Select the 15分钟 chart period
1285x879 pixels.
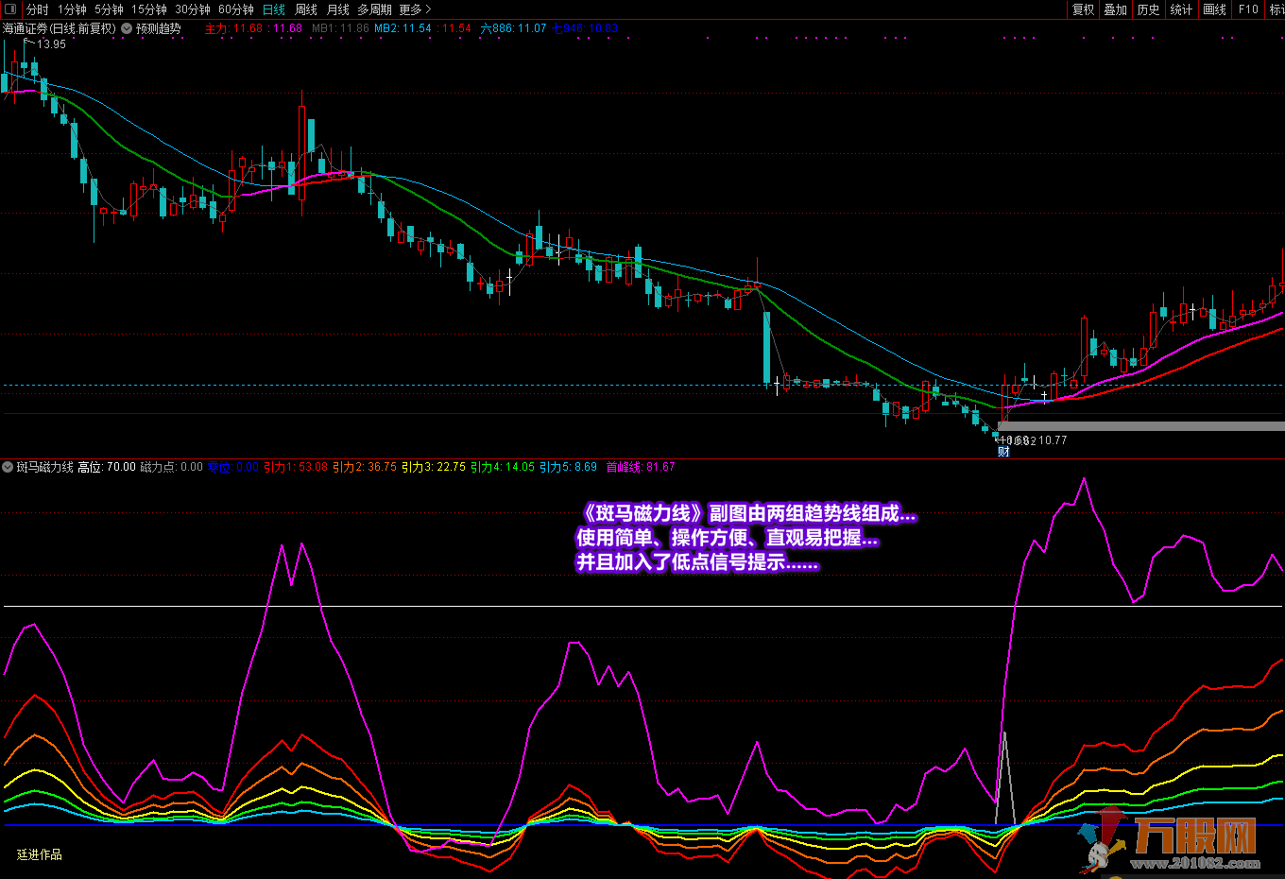[x=148, y=9]
